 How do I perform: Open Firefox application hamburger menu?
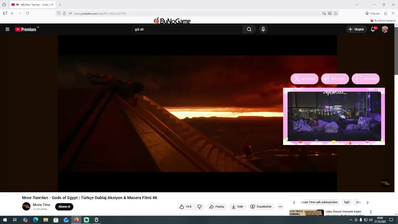393,13
